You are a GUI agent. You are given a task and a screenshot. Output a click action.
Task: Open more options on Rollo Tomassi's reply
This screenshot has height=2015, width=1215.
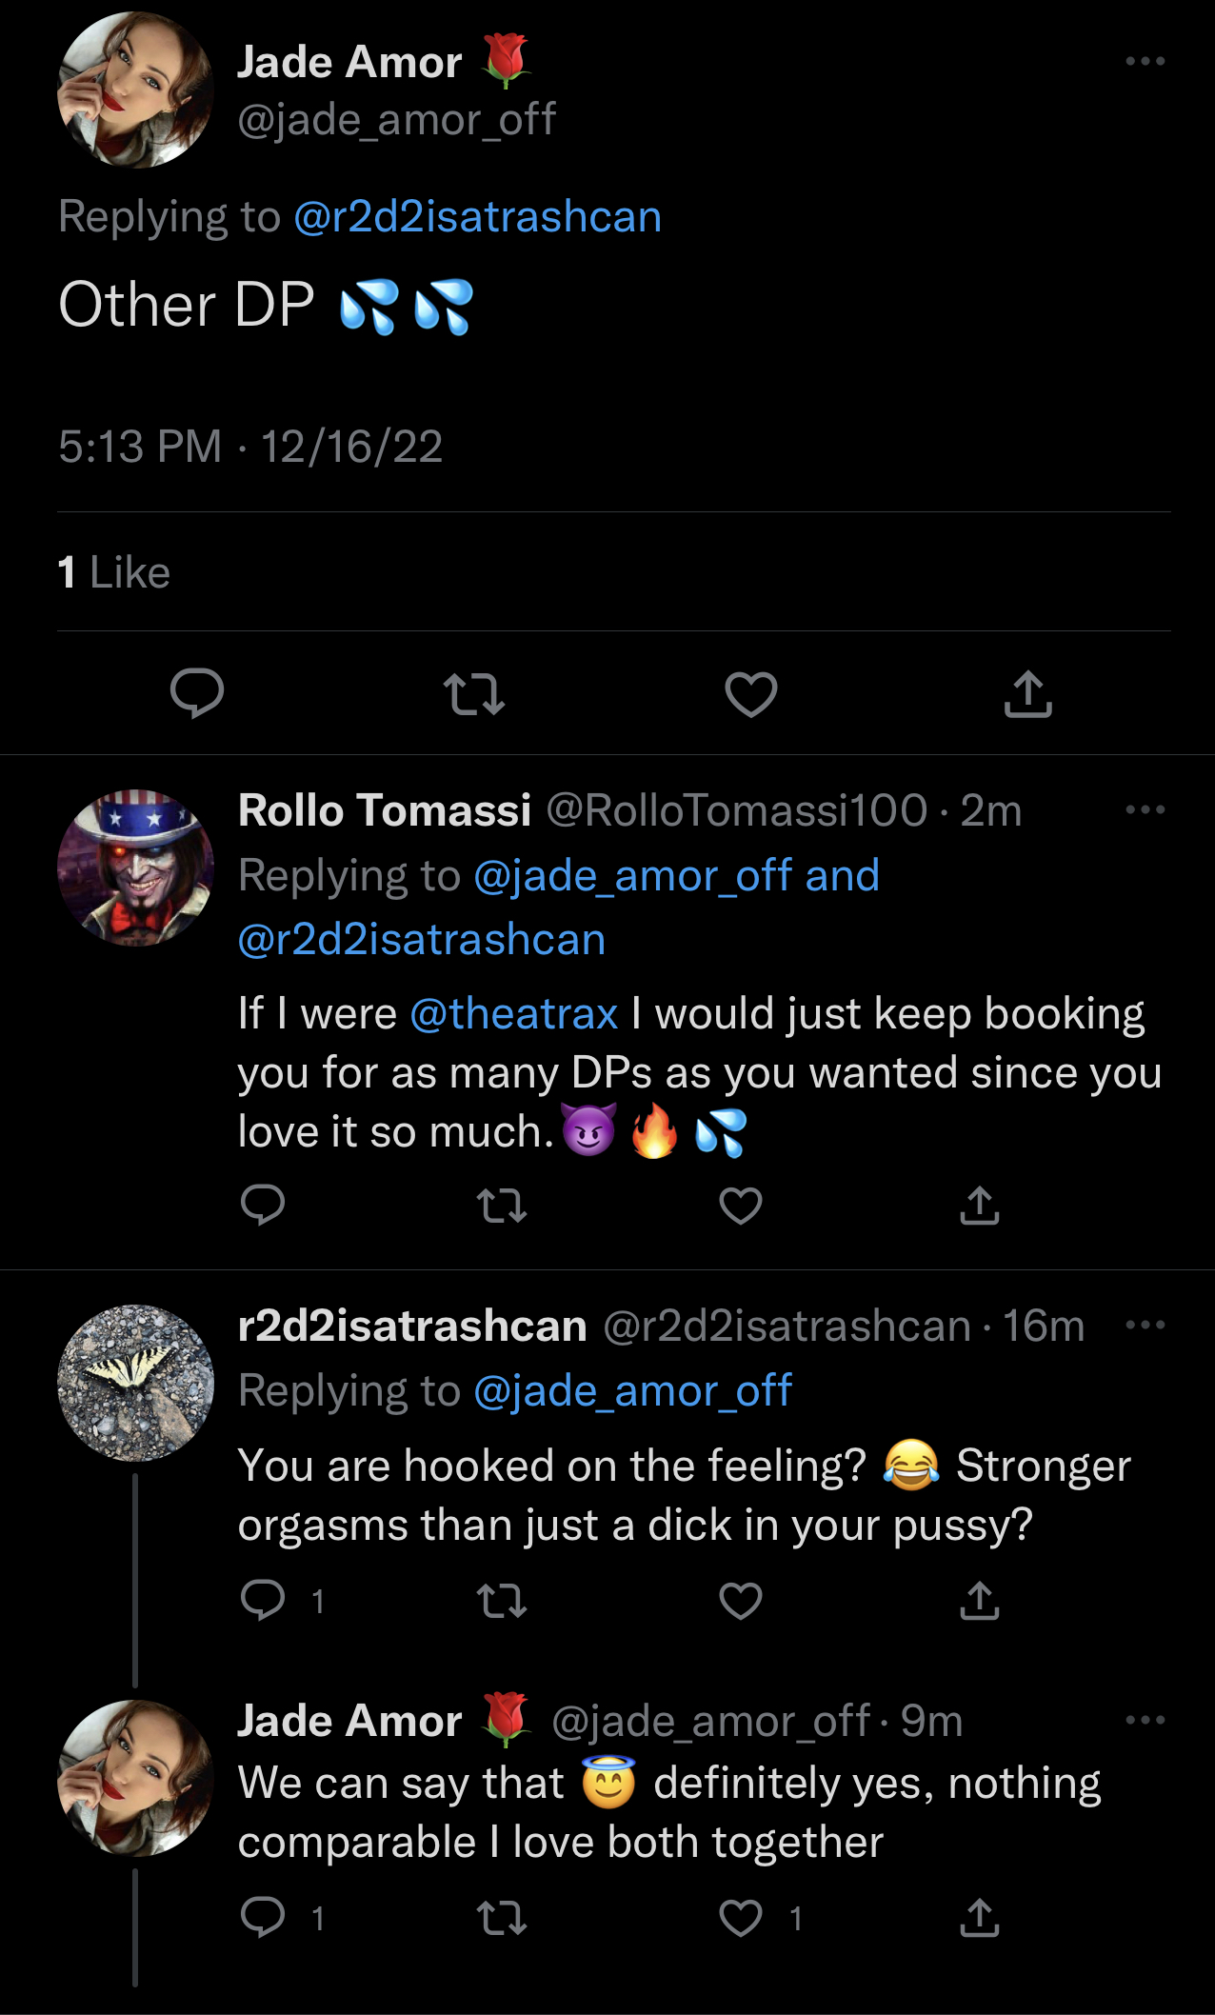point(1145,810)
